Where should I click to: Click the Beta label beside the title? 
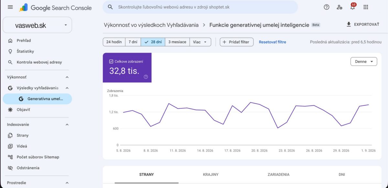click(x=316, y=25)
